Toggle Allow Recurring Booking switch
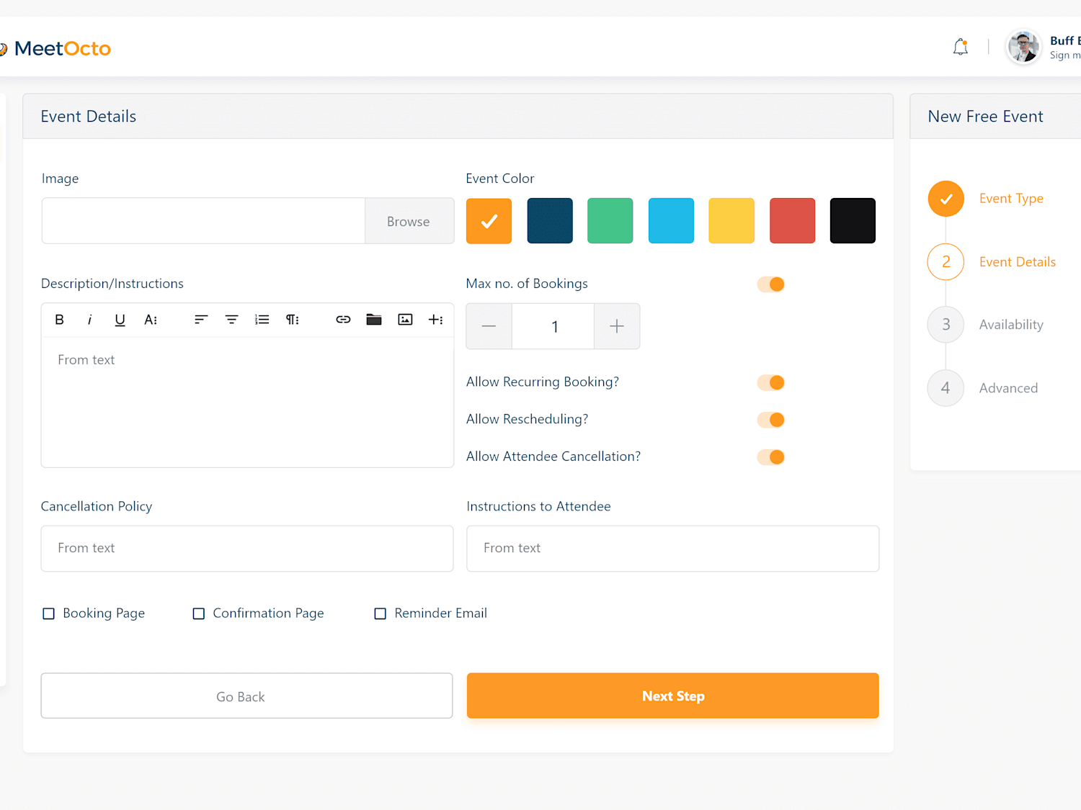The image size is (1081, 810). (770, 382)
